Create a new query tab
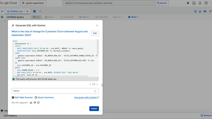 point(34,11)
